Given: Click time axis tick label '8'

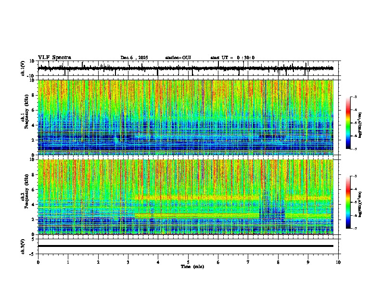Looking at the screenshot, I should coord(278,262).
